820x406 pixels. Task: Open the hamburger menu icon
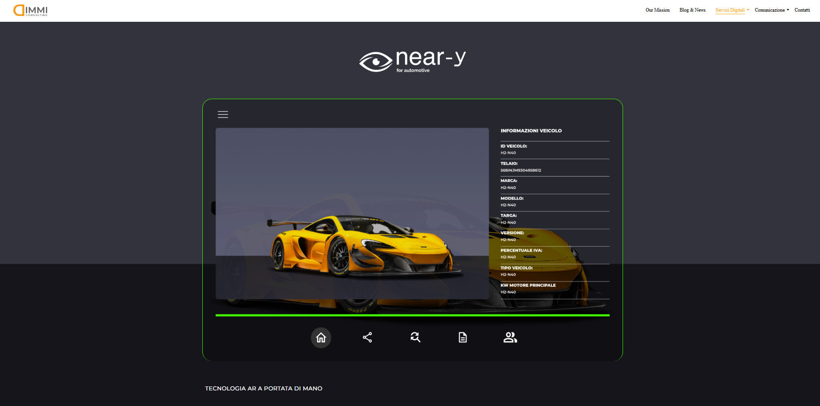[x=223, y=114]
